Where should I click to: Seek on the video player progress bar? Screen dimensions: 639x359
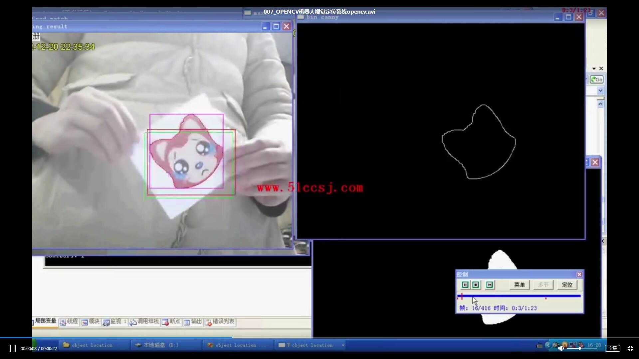click(x=319, y=337)
